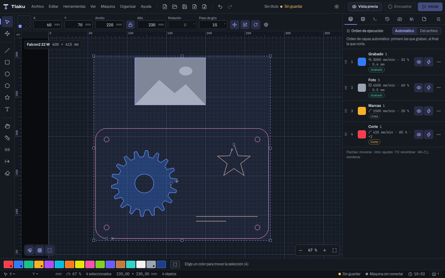Click the Encuadrar button

pos(400,6)
